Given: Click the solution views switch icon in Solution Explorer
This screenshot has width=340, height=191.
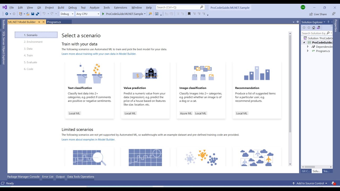Looking at the screenshot, I should pyautogui.click(x=318, y=28).
